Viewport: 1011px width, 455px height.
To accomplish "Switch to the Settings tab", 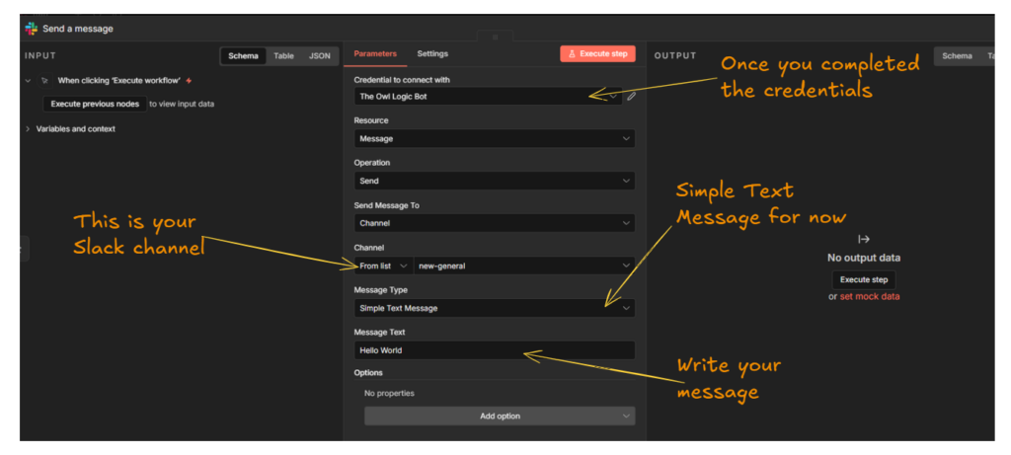I will pos(432,54).
